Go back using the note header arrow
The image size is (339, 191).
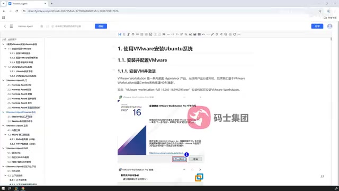5,26
